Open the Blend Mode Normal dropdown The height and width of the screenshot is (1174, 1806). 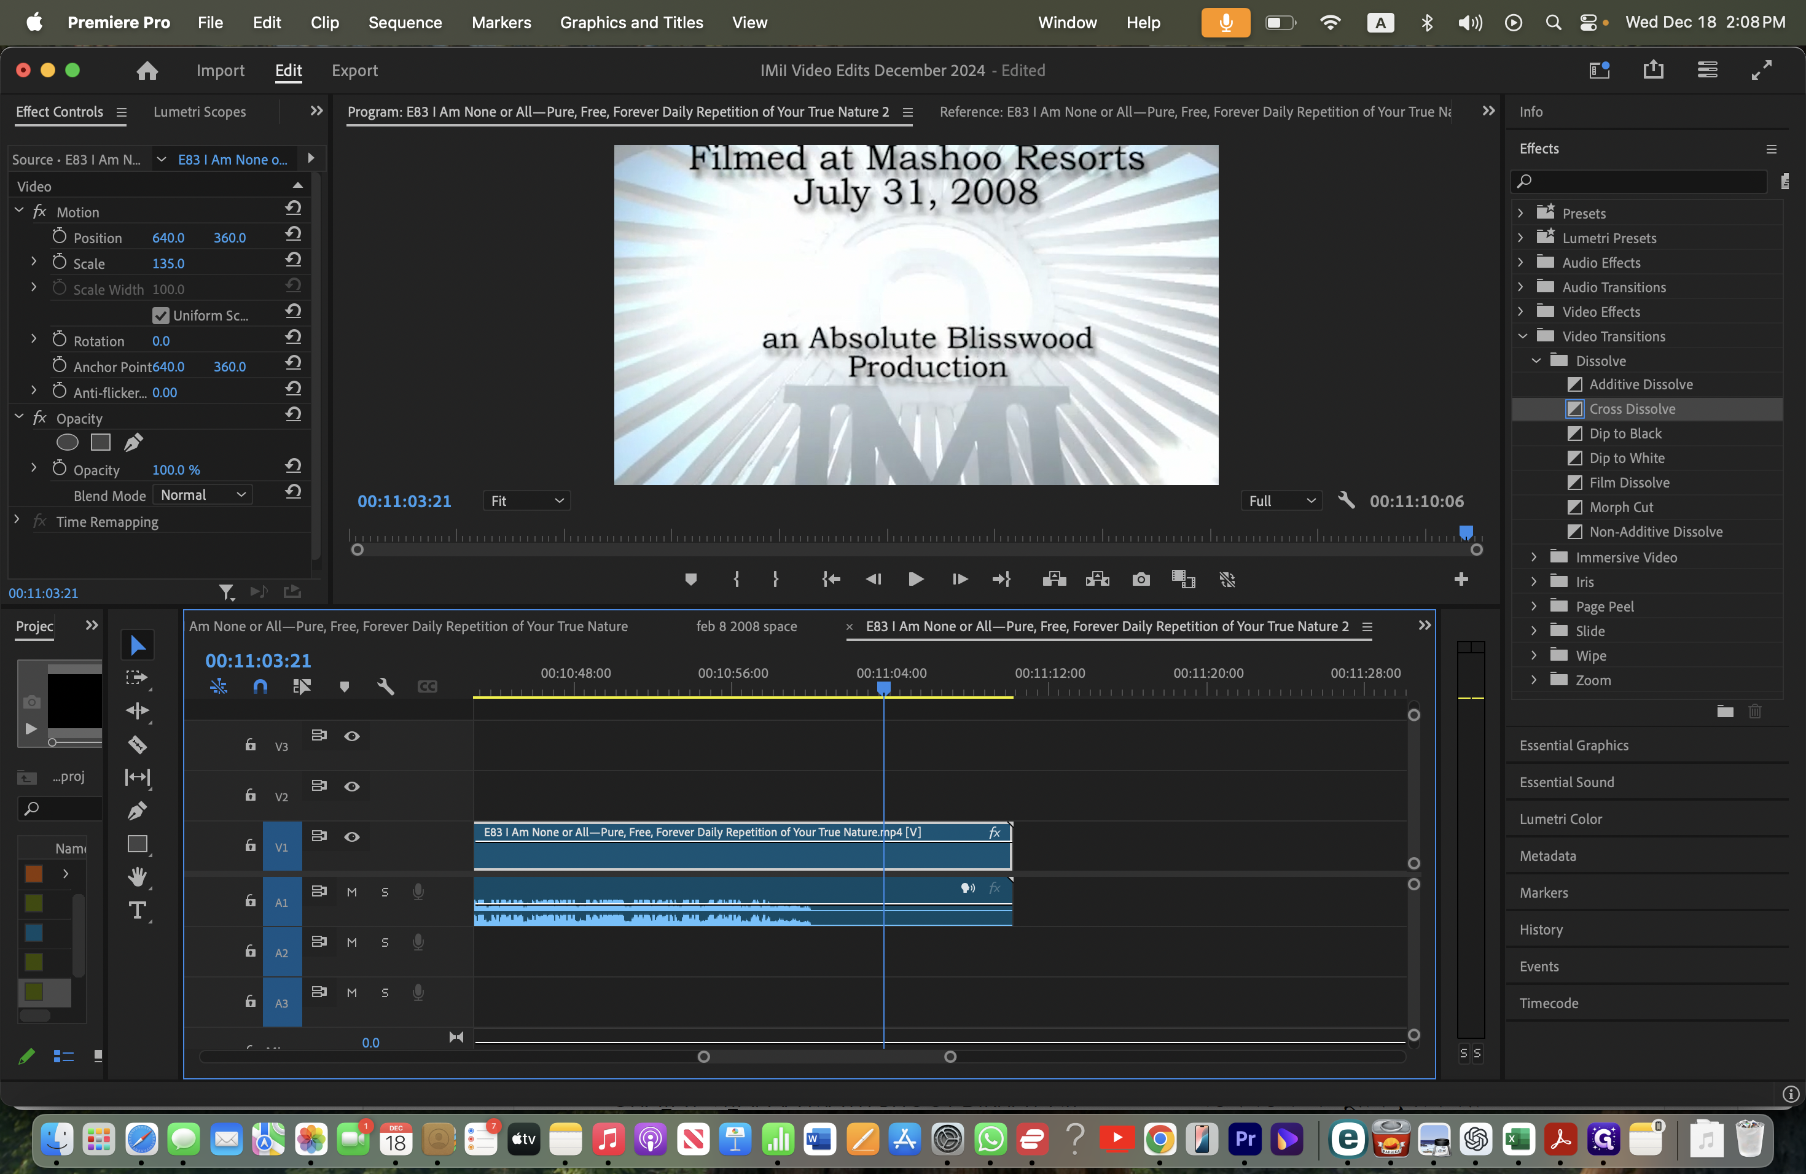point(203,494)
